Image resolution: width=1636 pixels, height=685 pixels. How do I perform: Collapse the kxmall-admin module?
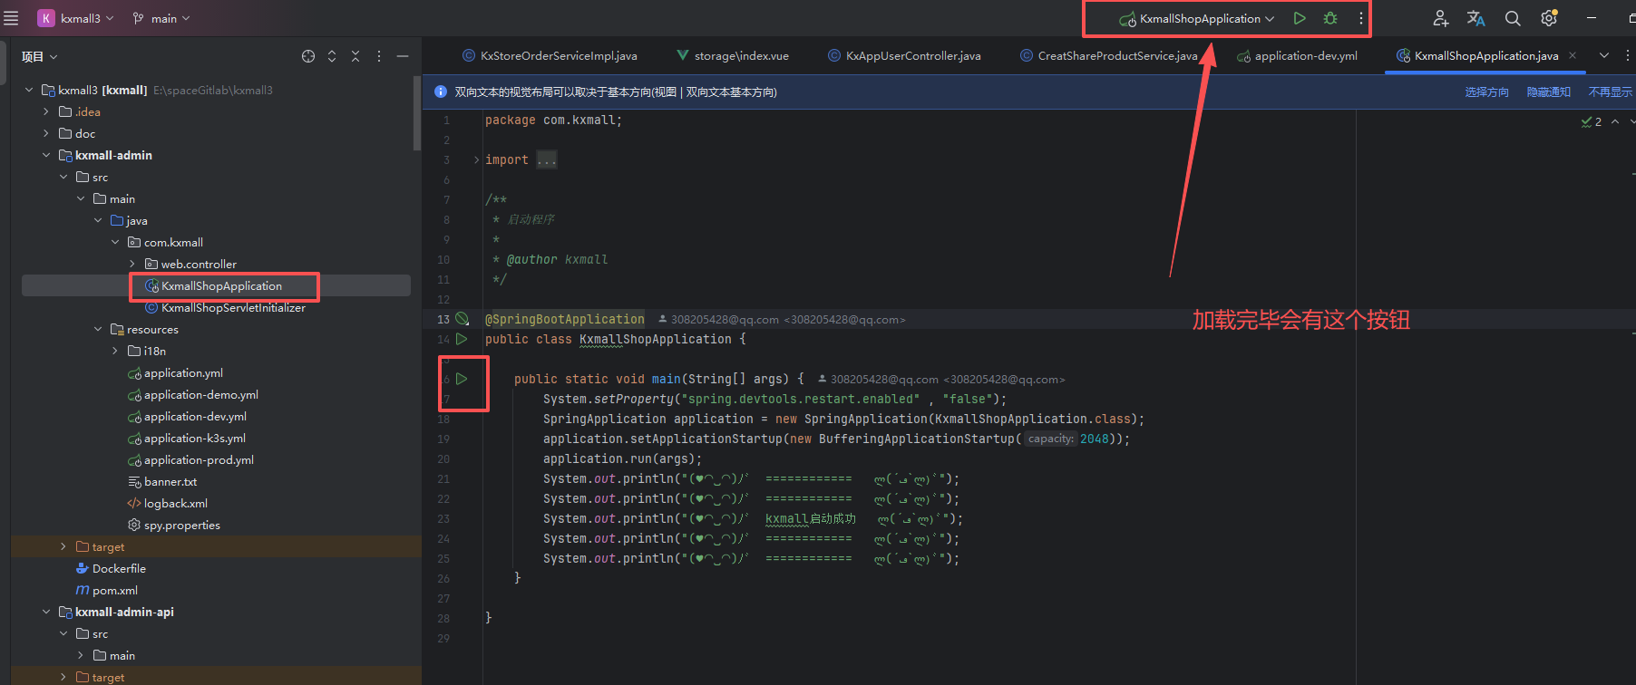pos(46,155)
